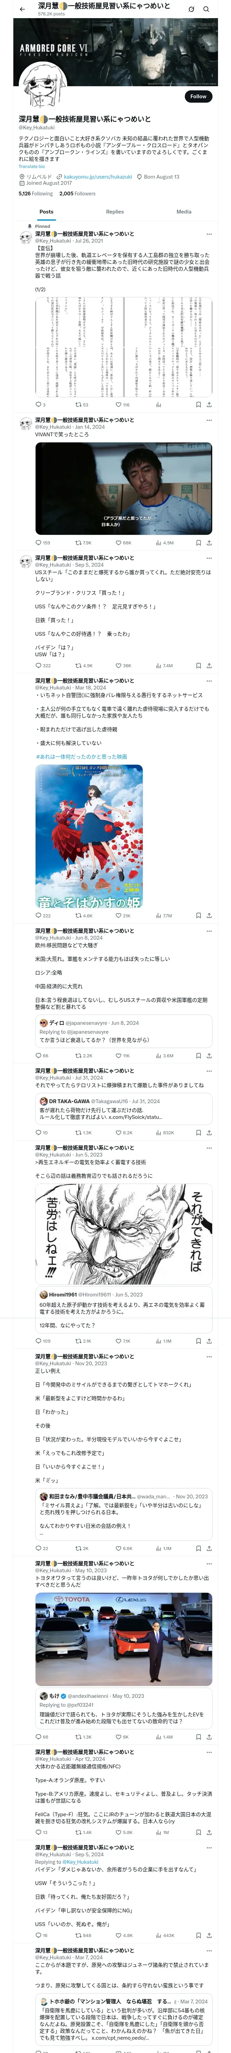Image resolution: width=231 pixels, height=2053 pixels.
Task: Switch to the Replies tab
Action: coord(115,212)
